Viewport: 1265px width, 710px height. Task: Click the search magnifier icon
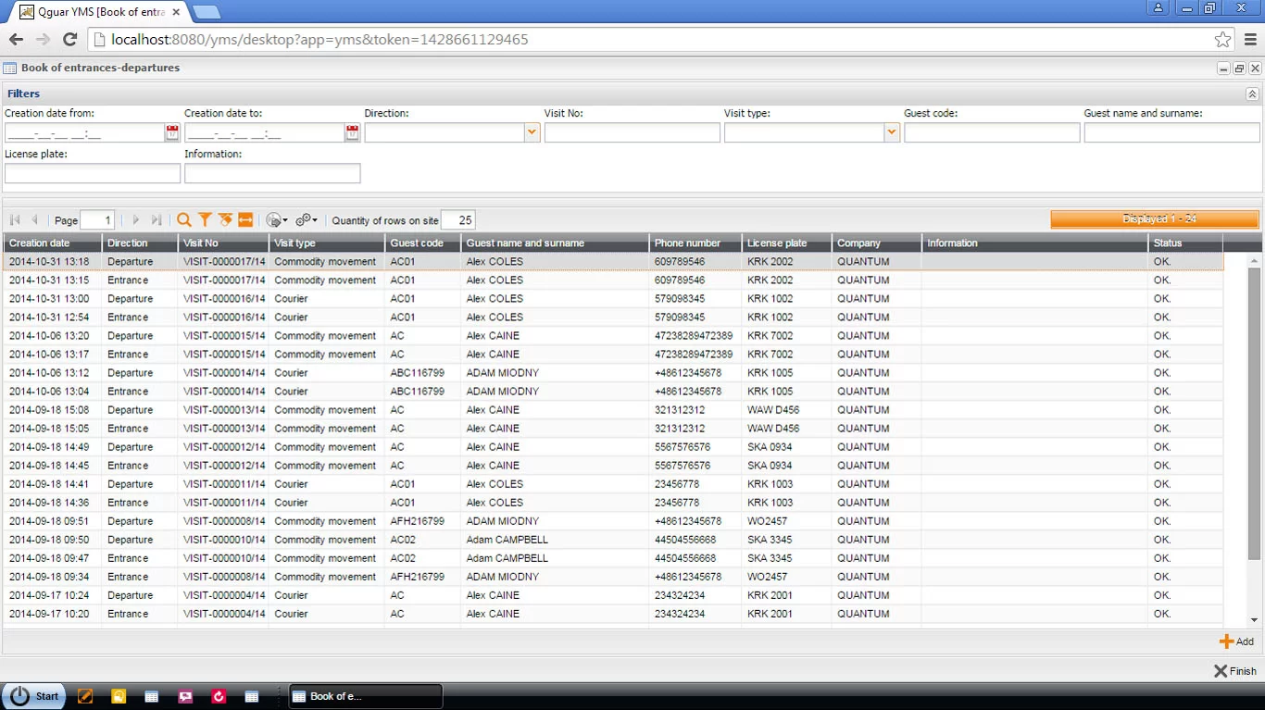pos(184,219)
